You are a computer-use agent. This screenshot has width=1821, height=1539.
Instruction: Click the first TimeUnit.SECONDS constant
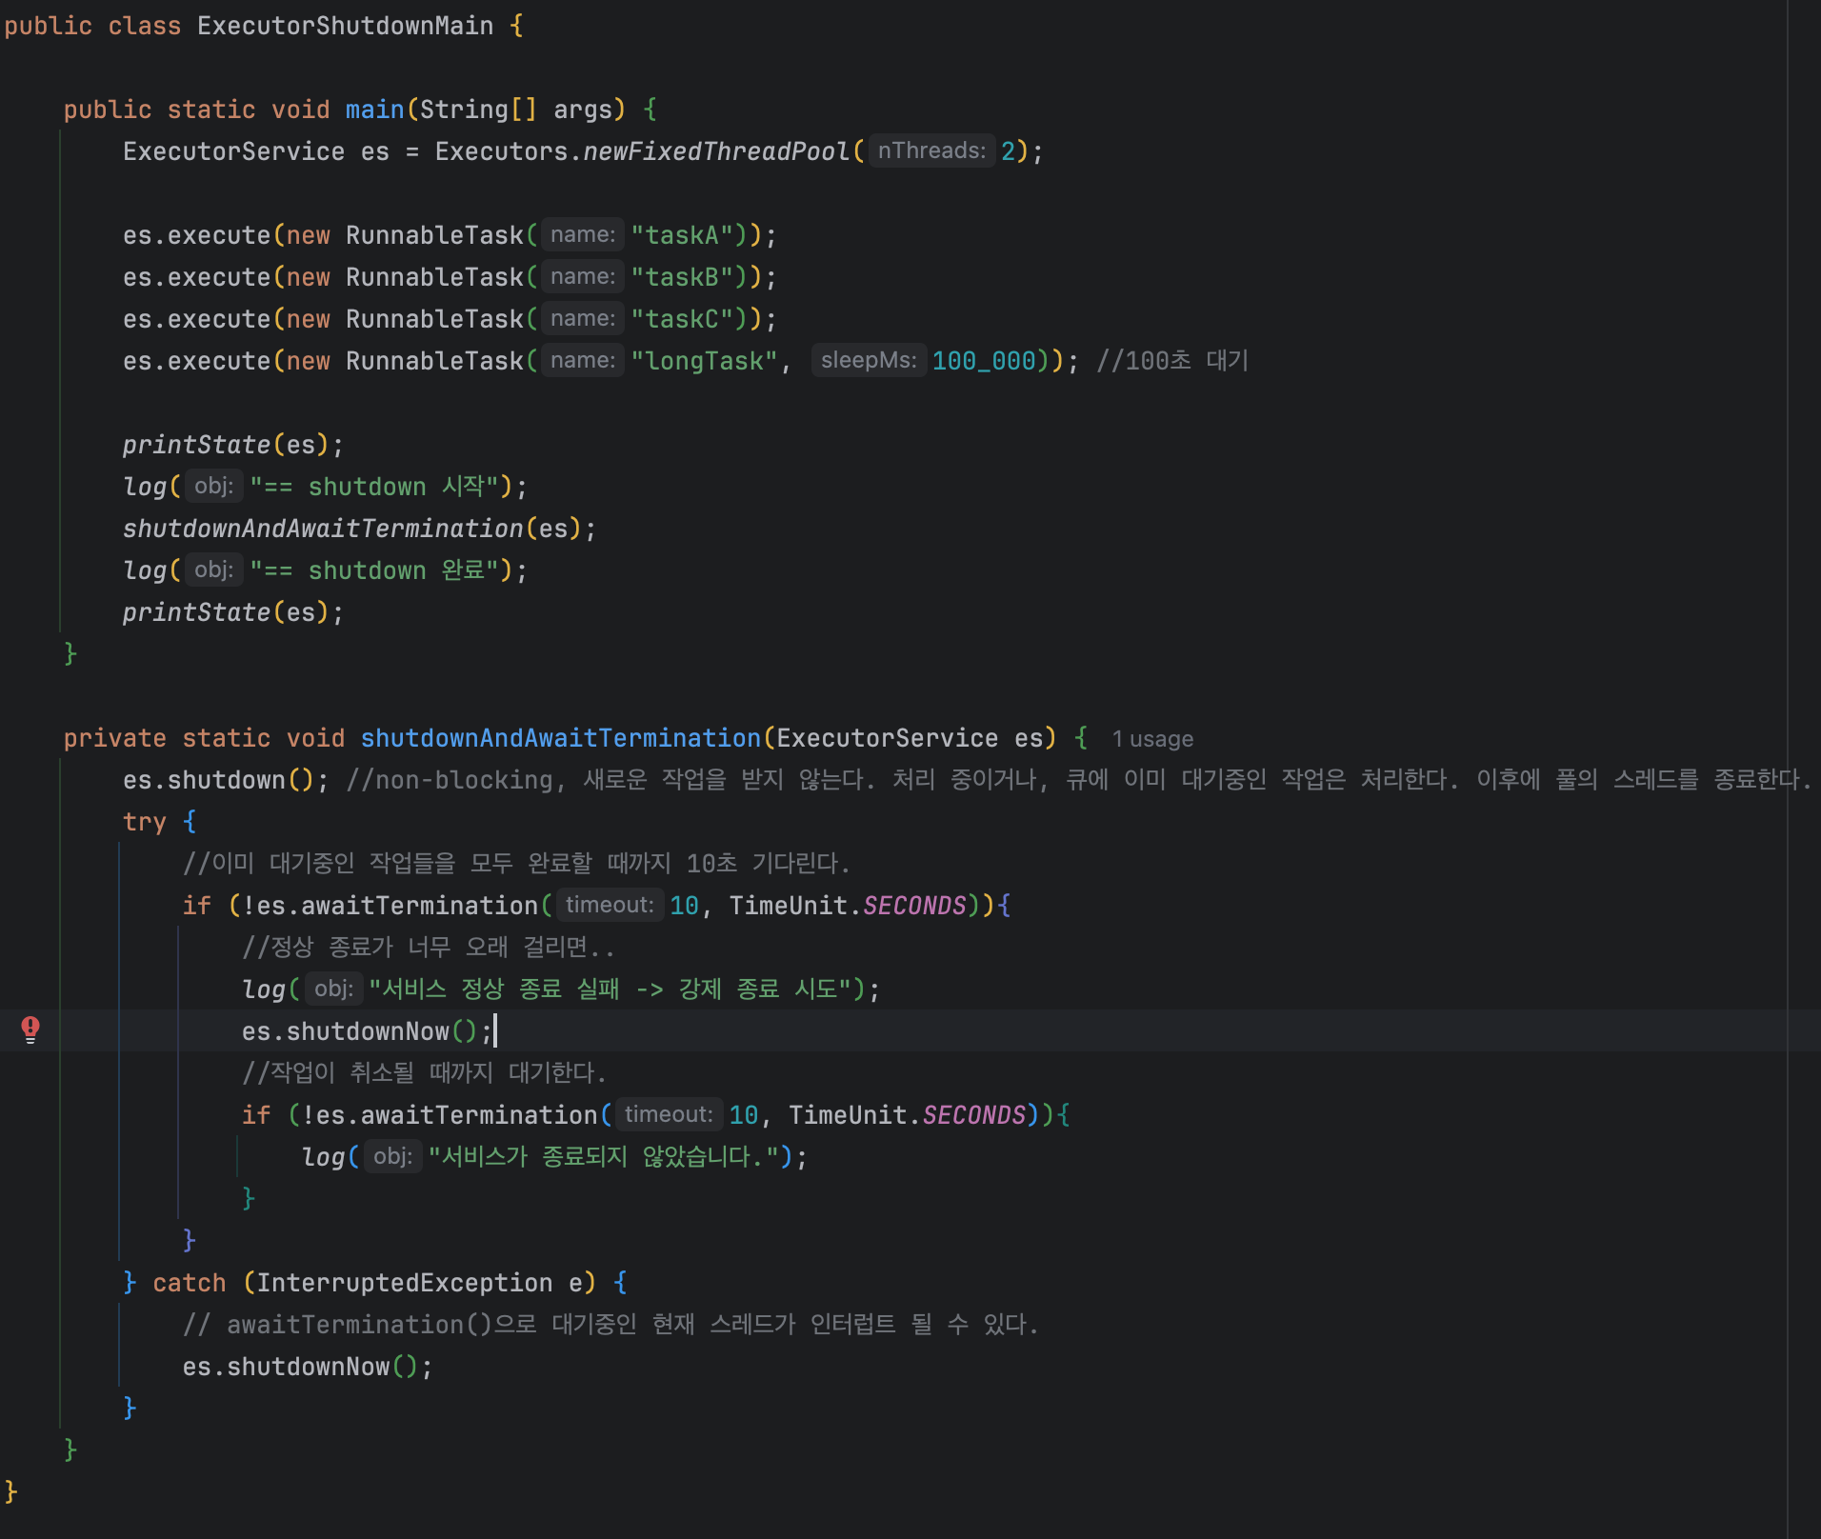pyautogui.click(x=848, y=906)
